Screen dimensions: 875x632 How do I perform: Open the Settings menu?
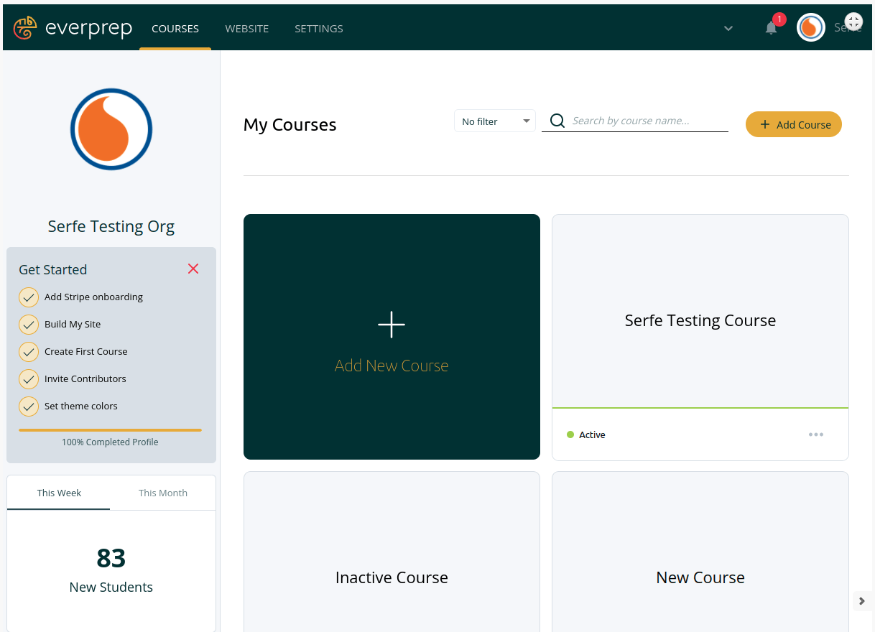tap(318, 29)
